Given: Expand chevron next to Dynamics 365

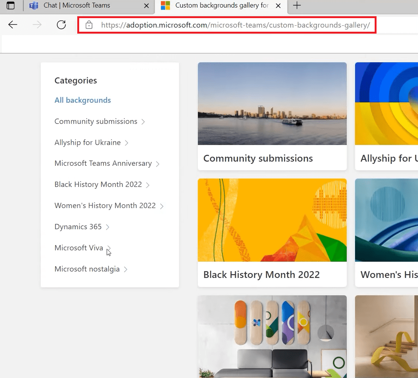Looking at the screenshot, I should point(107,227).
